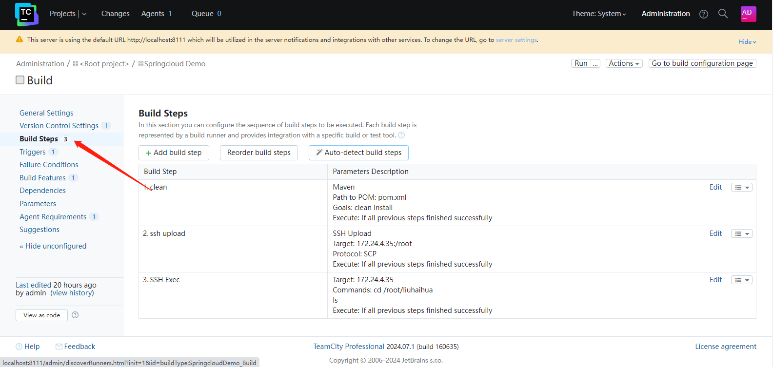Click Edit link for ssh upload step

click(x=715, y=233)
